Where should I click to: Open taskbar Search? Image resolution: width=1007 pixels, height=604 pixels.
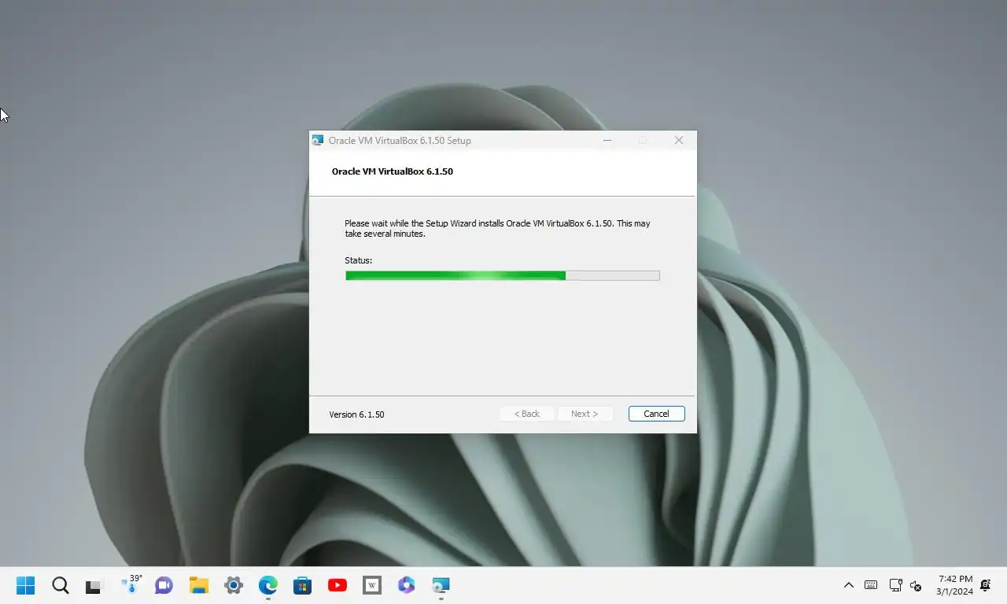click(x=61, y=585)
